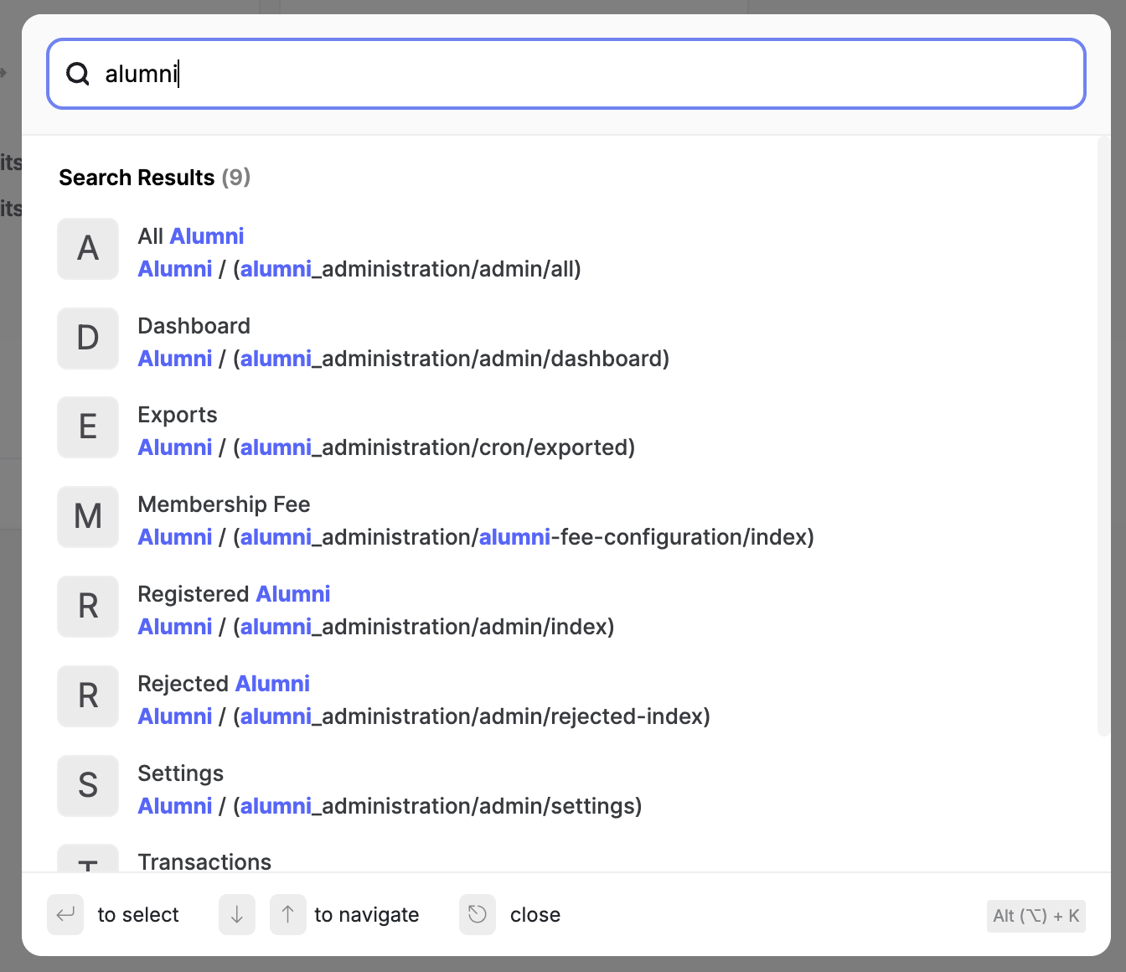1126x972 pixels.
Task: Click the close icon in footer
Action: pos(478,914)
